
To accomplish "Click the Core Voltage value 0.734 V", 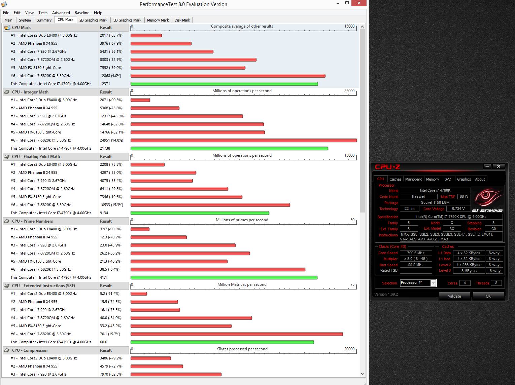I will click(x=458, y=209).
